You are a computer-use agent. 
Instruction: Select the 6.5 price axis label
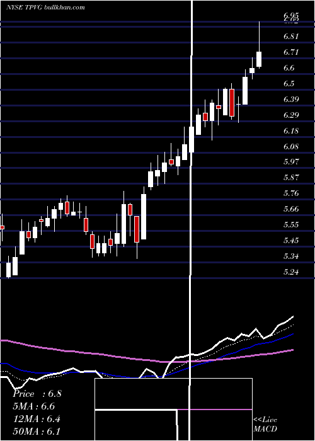[289, 84]
